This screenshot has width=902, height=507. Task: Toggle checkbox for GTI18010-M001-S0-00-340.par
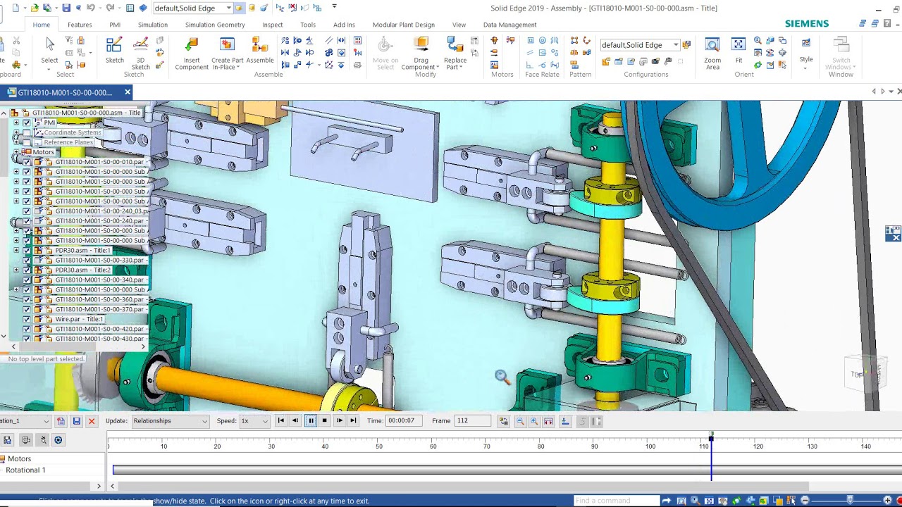tap(27, 280)
